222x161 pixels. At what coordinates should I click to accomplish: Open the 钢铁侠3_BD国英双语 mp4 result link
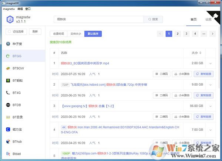pos(85,63)
